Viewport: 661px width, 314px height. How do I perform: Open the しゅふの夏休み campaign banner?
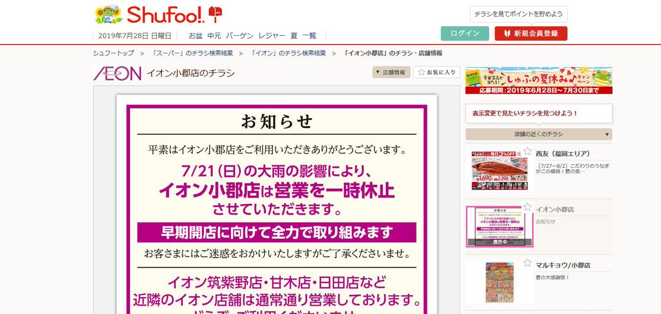click(539, 81)
